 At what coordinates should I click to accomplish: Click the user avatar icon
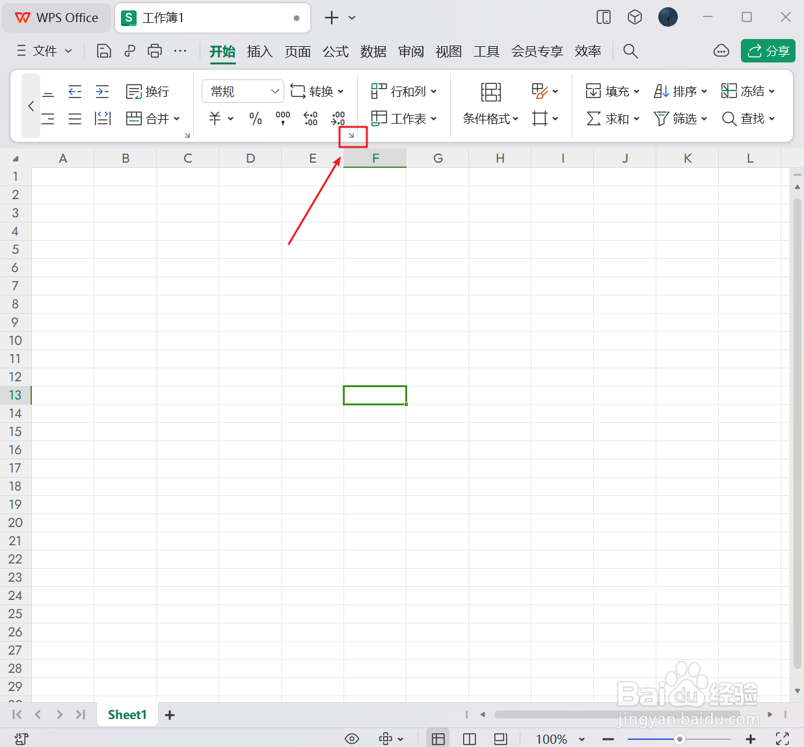pyautogui.click(x=668, y=18)
